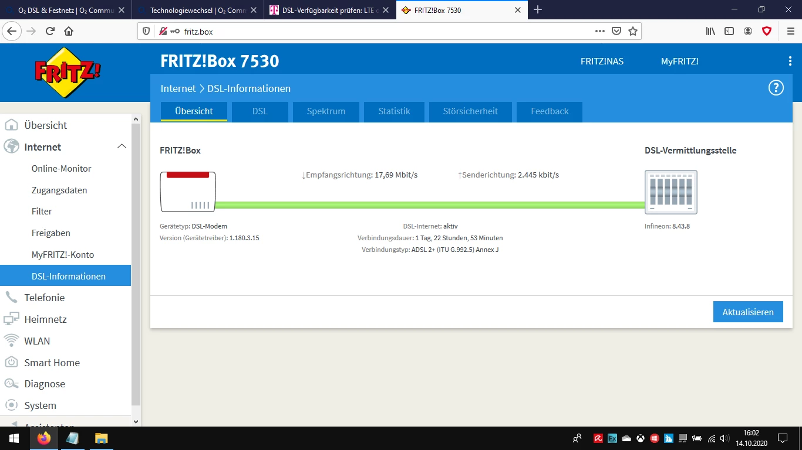Open File Explorer from the taskbar
This screenshot has width=802, height=450.
pos(102,438)
